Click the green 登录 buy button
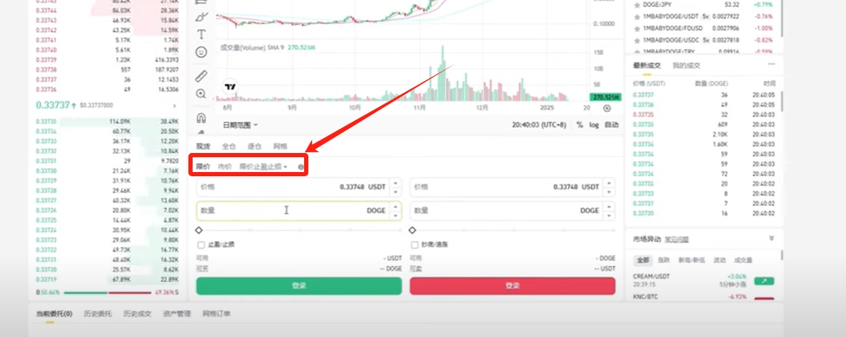 [x=299, y=286]
